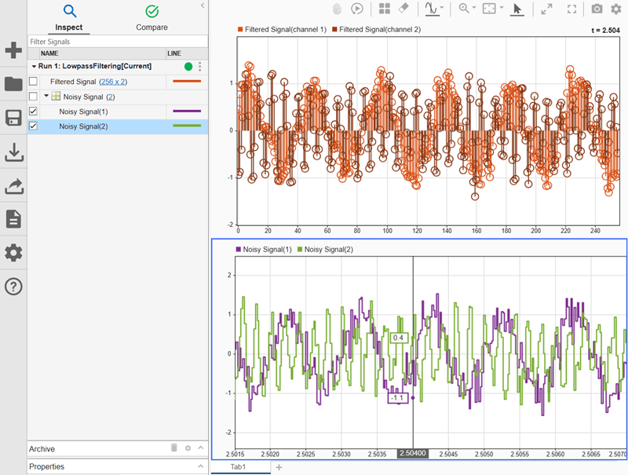628x475 pixels.
Task: Expand the Properties panel chevron
Action: [201, 466]
